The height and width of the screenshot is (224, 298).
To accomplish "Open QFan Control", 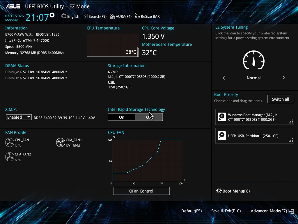I will pyautogui.click(x=141, y=191).
